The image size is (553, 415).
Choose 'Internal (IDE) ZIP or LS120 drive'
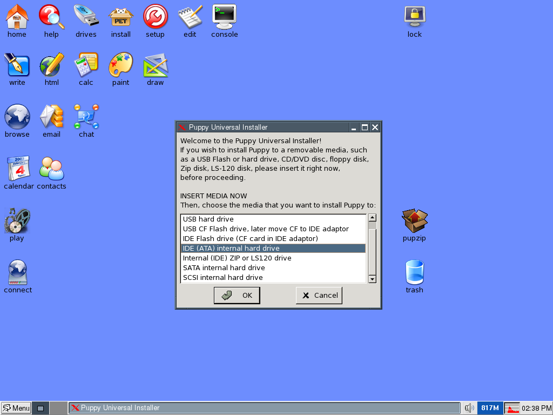[x=273, y=258]
